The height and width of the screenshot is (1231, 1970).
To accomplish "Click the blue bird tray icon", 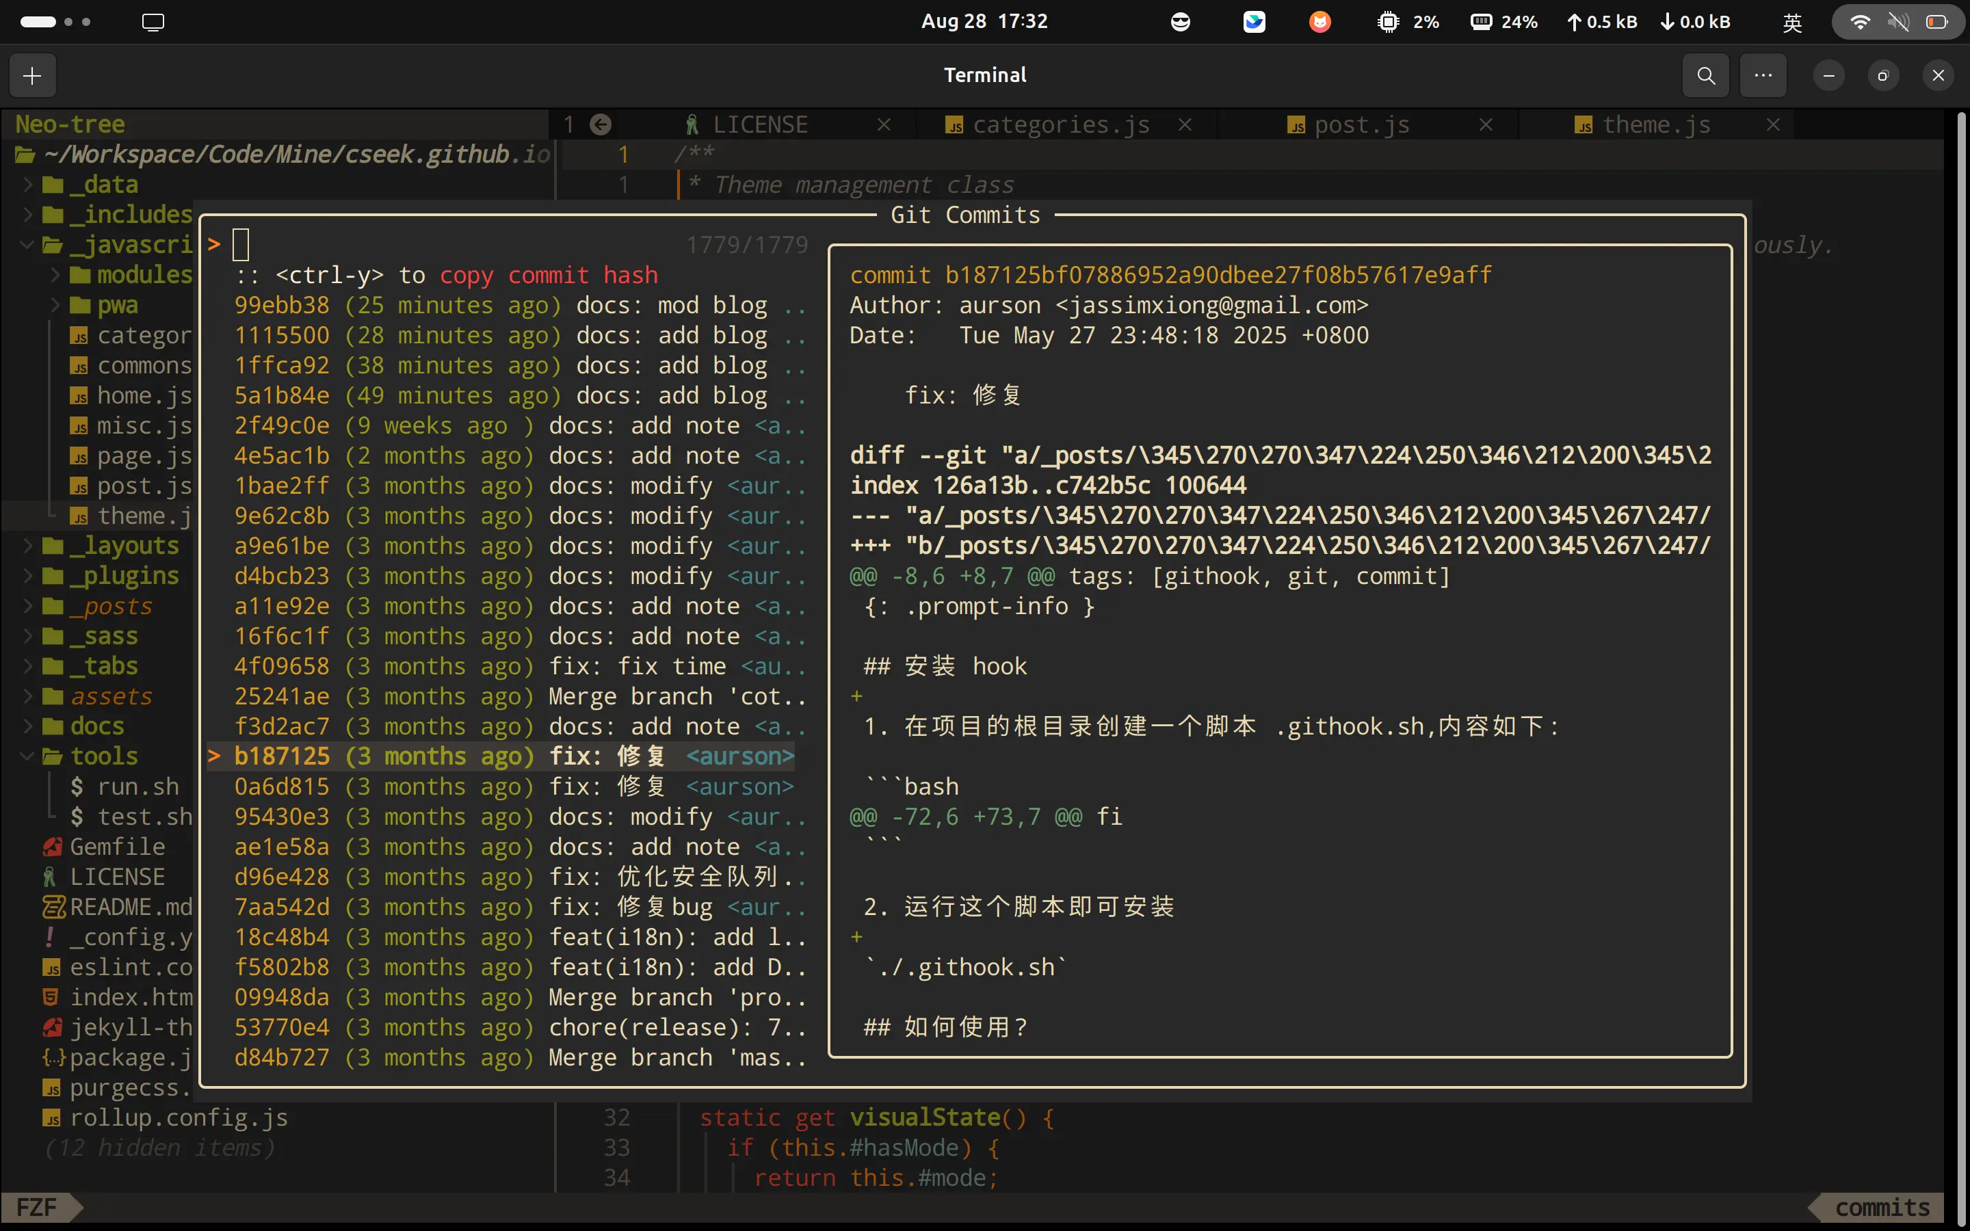I will (x=1255, y=22).
